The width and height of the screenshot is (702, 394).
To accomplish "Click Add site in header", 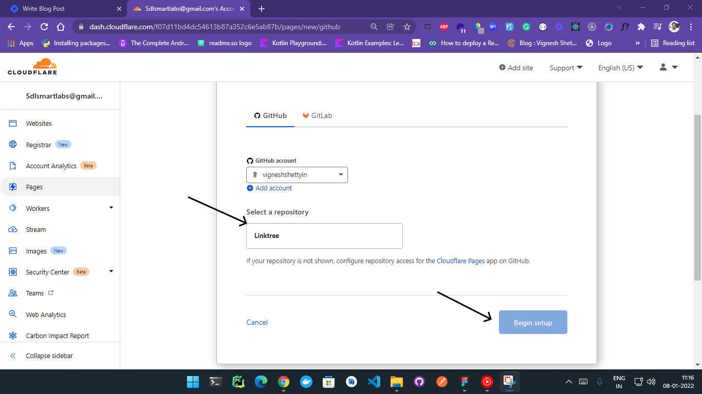I will (x=516, y=68).
